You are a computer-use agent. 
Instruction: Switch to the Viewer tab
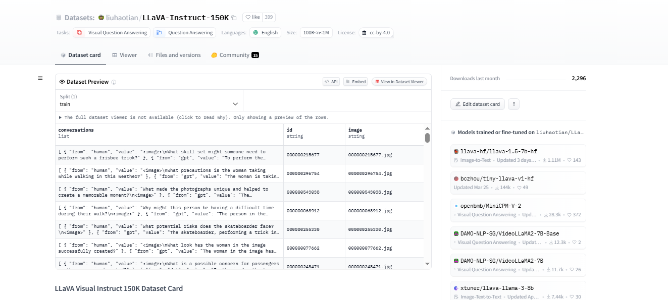(x=124, y=55)
